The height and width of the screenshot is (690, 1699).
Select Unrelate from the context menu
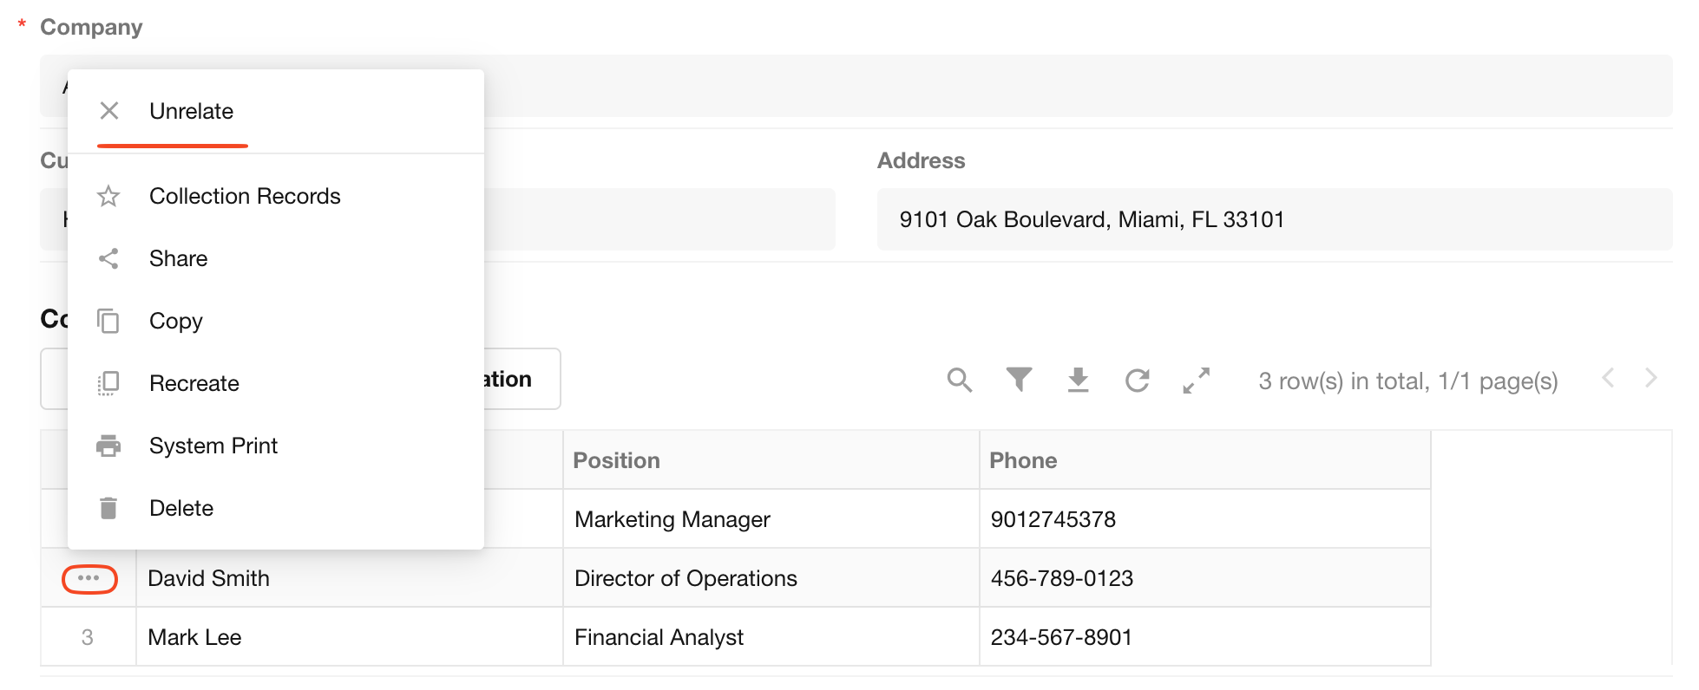coord(191,111)
